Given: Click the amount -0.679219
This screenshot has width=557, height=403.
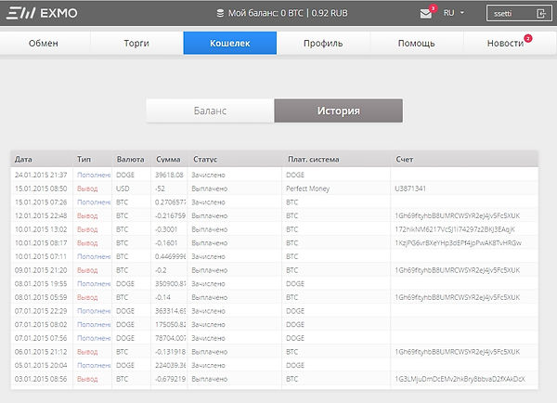Looking at the screenshot, I should click(x=170, y=379).
